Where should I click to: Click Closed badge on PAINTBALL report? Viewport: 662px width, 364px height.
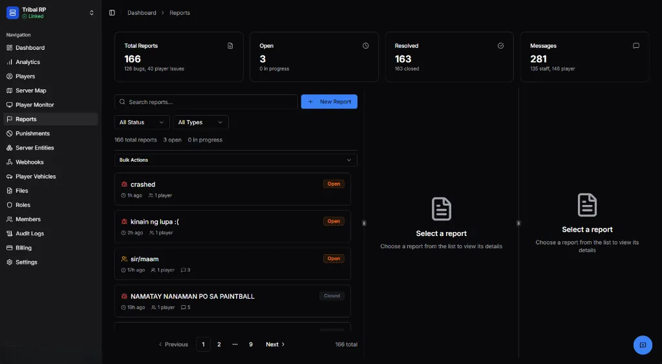[x=332, y=296]
